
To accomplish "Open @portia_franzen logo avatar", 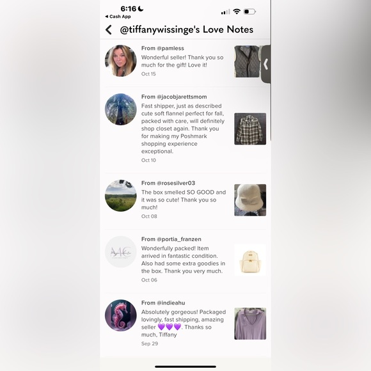I will 121,252.
